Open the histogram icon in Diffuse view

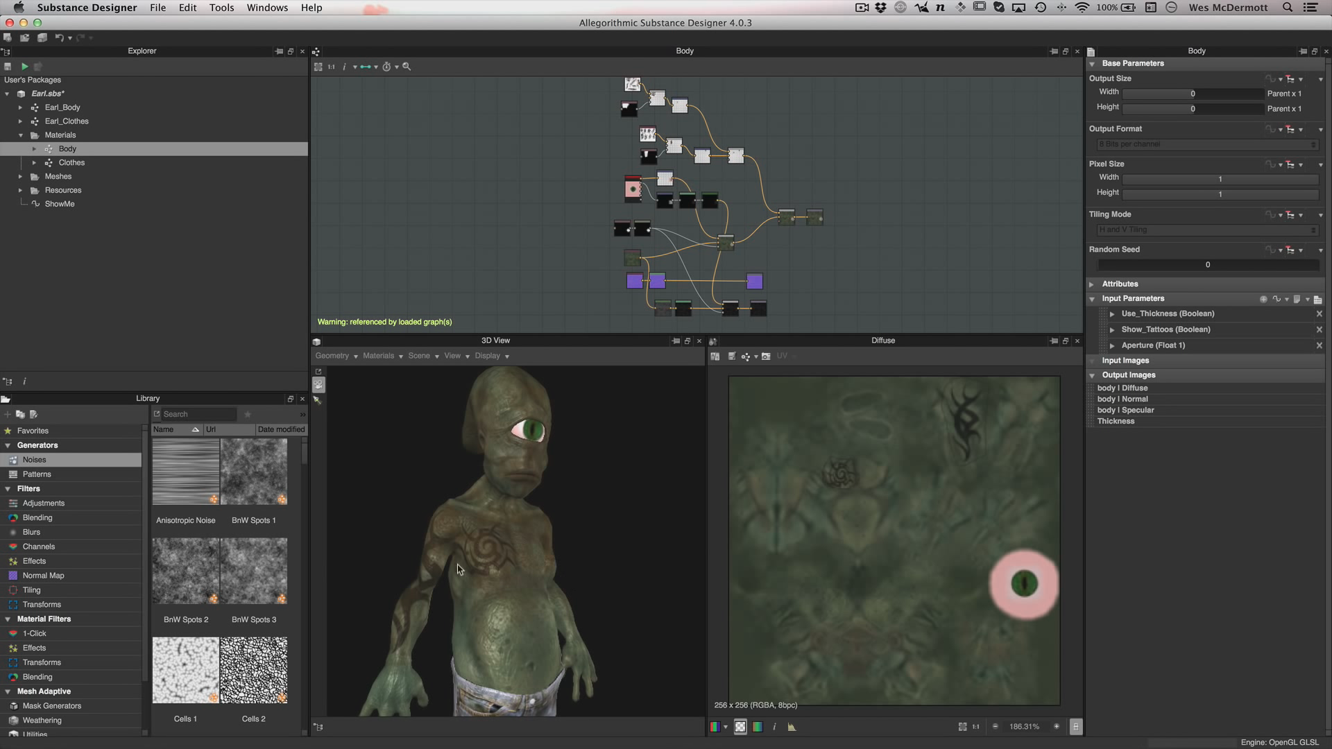pyautogui.click(x=792, y=727)
